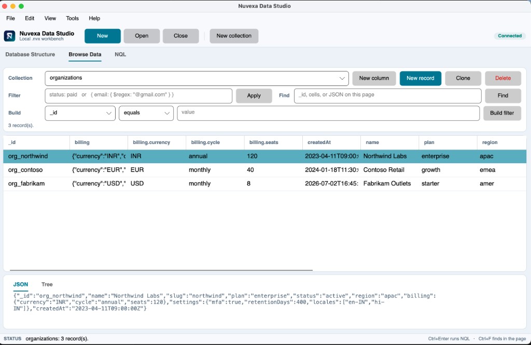
Task: Click the USD currency cell
Action: [157, 184]
